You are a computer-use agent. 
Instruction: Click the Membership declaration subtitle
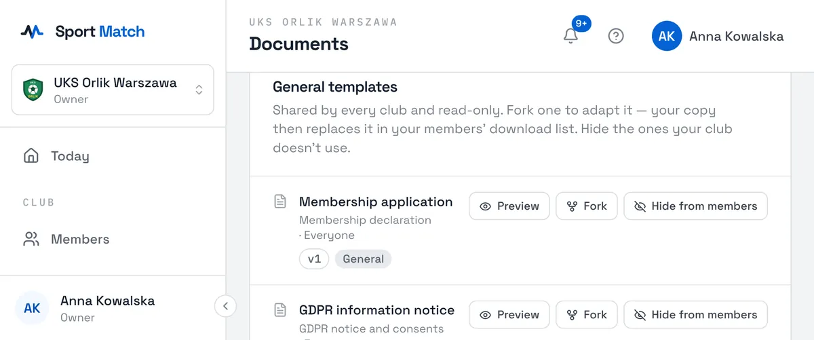365,220
